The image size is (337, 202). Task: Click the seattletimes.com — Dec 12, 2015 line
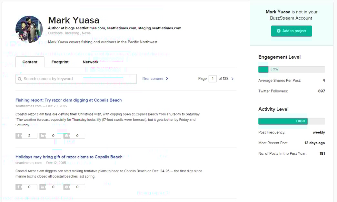click(41, 163)
